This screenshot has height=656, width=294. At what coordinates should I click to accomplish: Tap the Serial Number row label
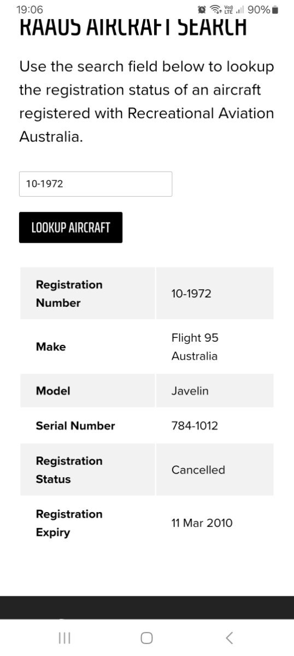[75, 426]
